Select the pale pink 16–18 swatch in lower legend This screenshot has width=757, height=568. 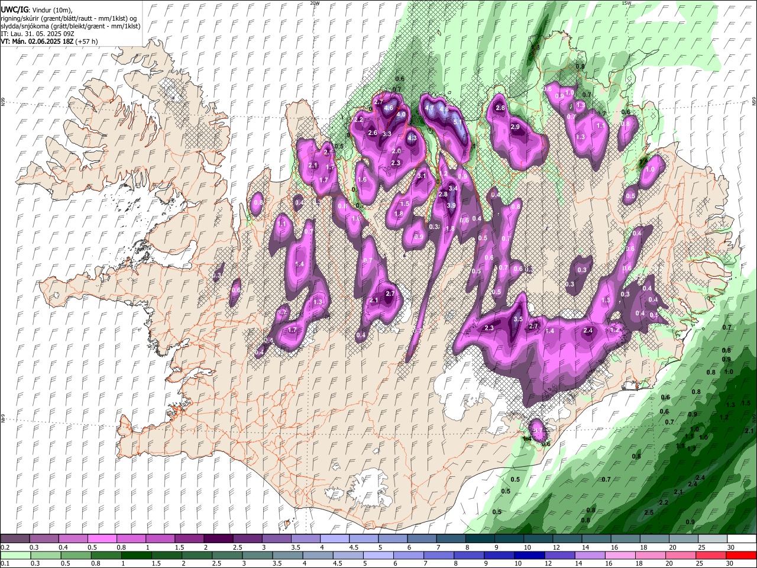click(x=620, y=555)
